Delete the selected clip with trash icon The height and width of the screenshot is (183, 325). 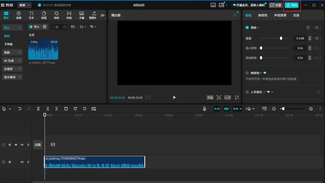point(66,109)
